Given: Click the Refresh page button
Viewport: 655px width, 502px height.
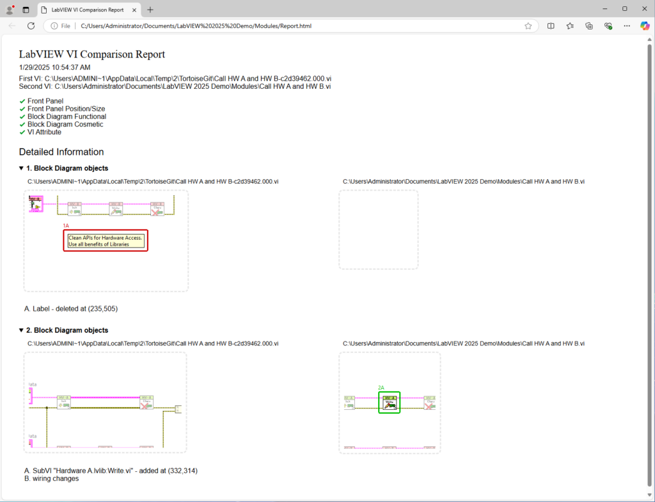Looking at the screenshot, I should 31,26.
